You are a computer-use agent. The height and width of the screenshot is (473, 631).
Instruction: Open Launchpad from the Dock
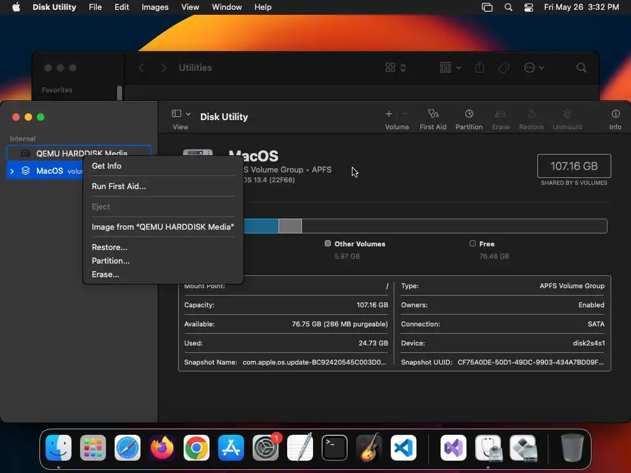click(x=93, y=448)
